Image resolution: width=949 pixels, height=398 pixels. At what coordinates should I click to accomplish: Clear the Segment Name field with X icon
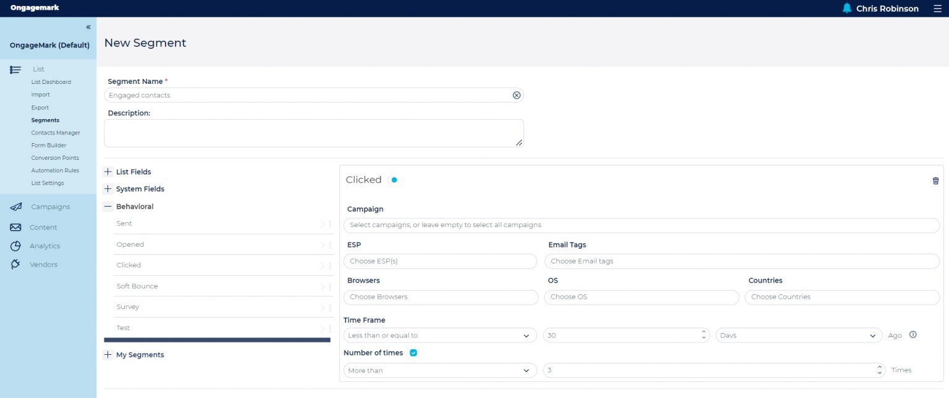coord(517,95)
